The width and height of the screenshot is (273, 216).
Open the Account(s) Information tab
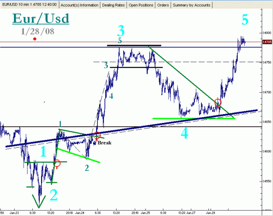(x=79, y=5)
